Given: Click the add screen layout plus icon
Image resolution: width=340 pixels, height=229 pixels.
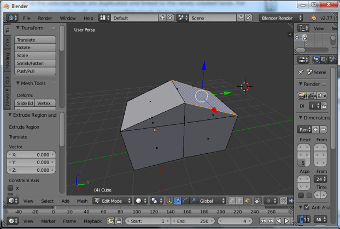Looking at the screenshot, I should point(162,18).
